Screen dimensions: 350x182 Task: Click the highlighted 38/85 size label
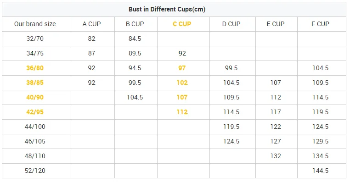pyautogui.click(x=35, y=83)
